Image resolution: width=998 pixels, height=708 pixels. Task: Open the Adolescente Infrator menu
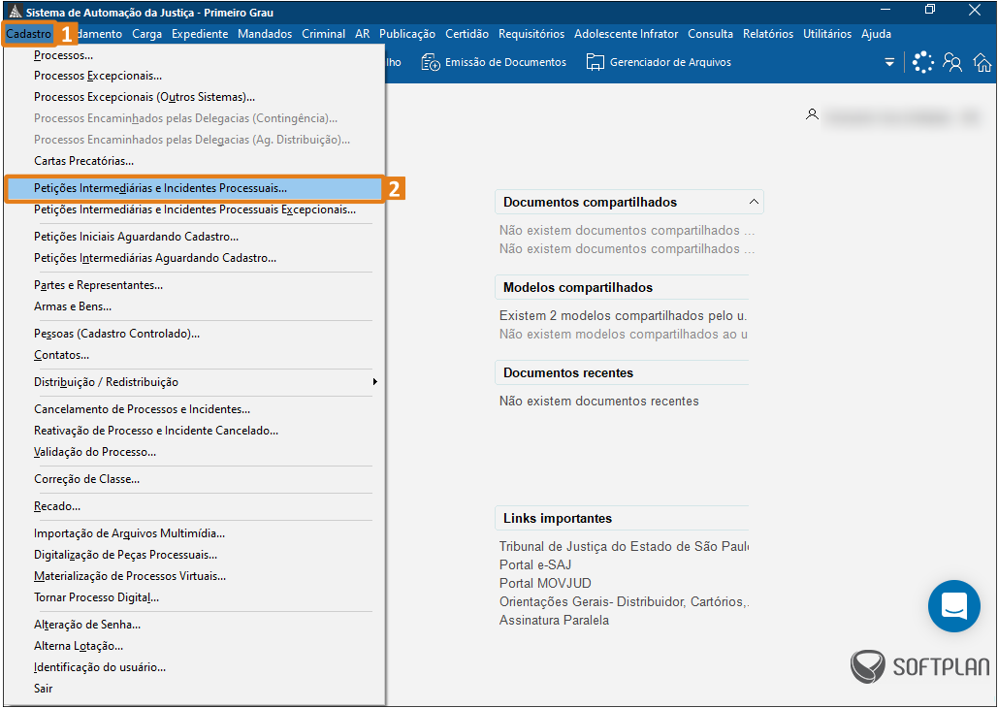[627, 34]
